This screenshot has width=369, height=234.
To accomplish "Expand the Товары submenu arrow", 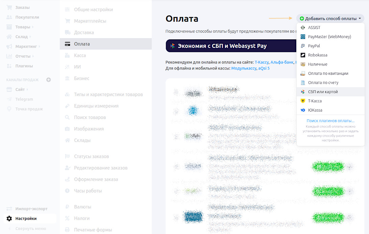I will pos(33,27).
